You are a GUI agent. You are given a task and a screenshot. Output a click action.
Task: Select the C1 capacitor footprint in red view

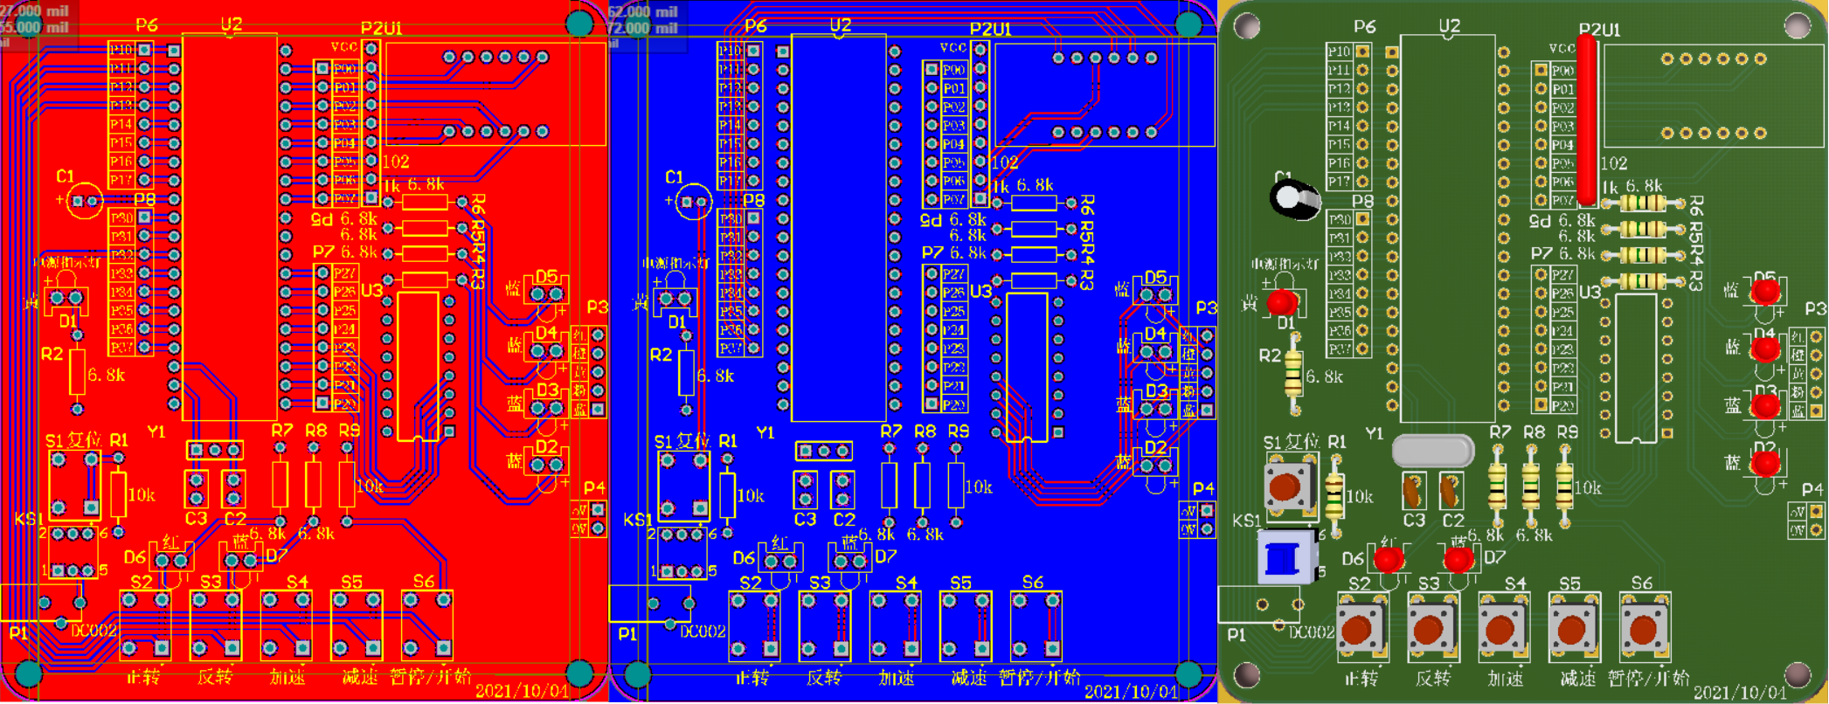[84, 202]
